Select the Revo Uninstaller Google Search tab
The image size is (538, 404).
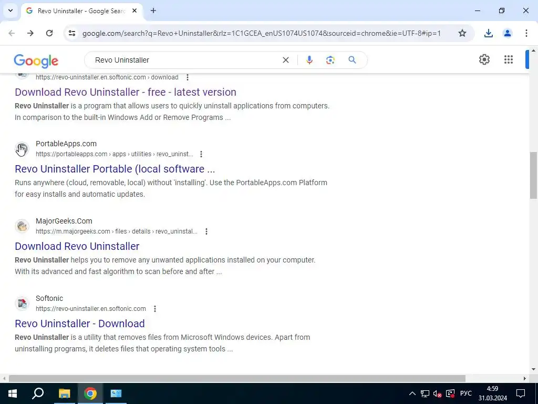[x=80, y=11]
